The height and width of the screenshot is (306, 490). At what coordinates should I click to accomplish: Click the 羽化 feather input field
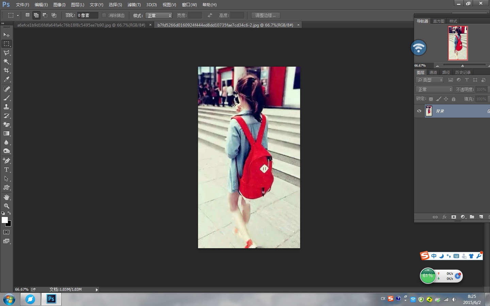[x=87, y=15]
